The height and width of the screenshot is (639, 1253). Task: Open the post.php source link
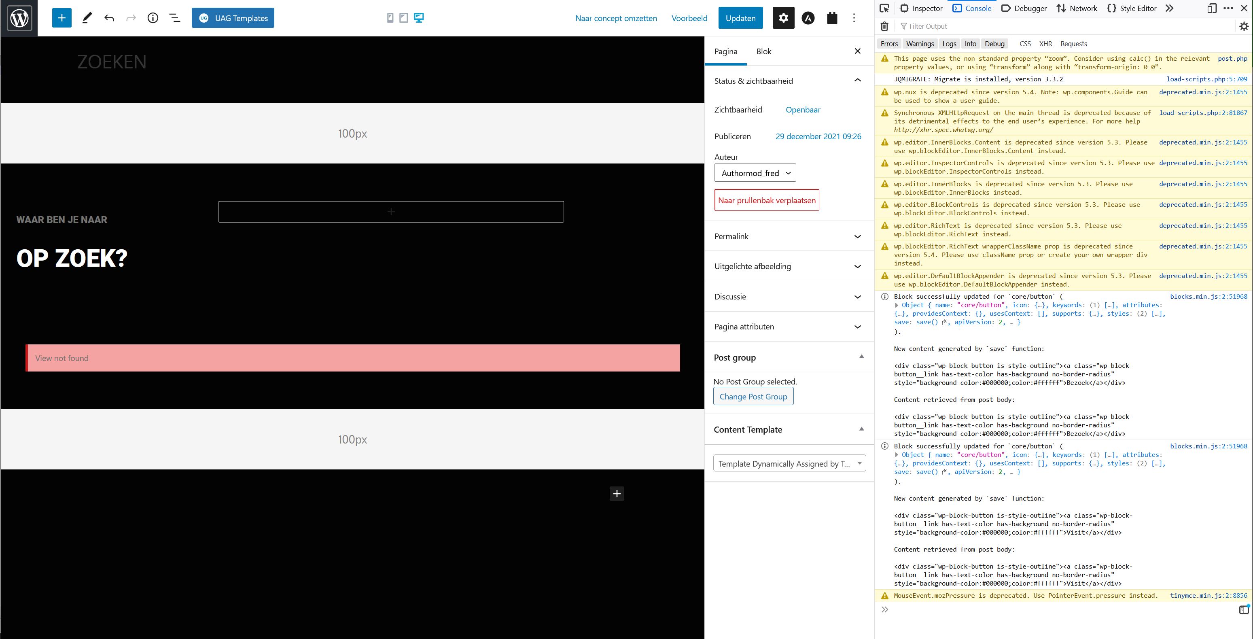click(x=1233, y=58)
